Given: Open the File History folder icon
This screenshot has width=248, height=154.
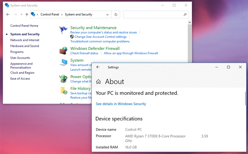Looking at the screenshot, I should [64, 91].
